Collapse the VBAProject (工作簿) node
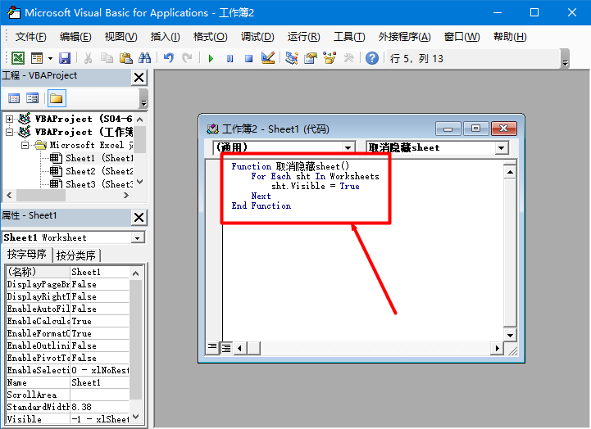Image resolution: width=591 pixels, height=429 pixels. pyautogui.click(x=9, y=132)
